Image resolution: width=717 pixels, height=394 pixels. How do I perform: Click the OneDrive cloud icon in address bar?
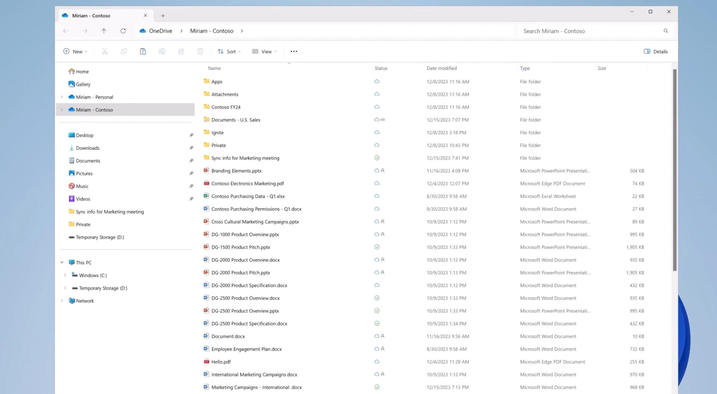click(x=143, y=31)
